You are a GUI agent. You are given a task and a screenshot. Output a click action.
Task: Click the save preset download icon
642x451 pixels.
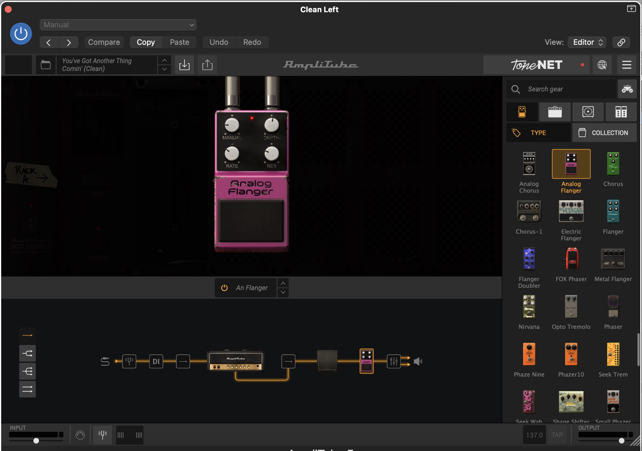click(184, 65)
